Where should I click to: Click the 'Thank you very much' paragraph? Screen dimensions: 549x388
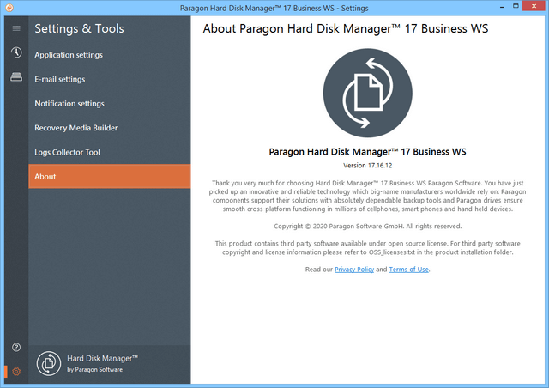pos(368,196)
